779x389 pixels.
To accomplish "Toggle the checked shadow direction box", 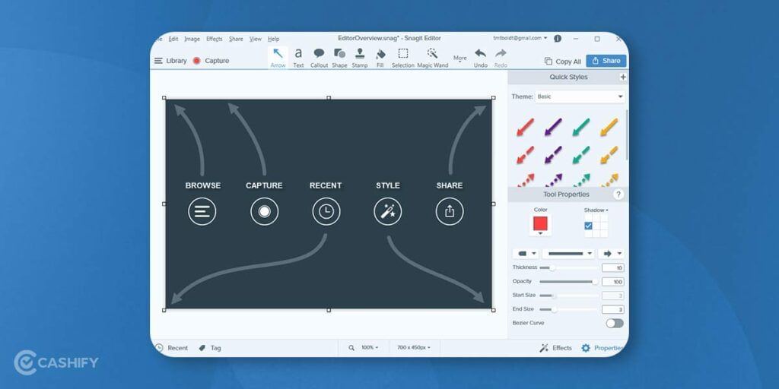I will [588, 226].
